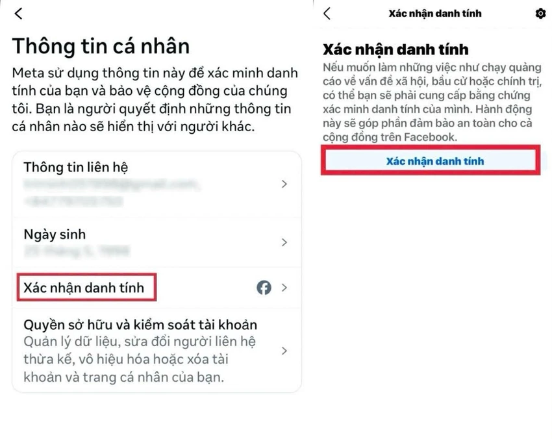Tap the blurred phone number line
Viewport: 552px width, 439px height.
pyautogui.click(x=73, y=201)
